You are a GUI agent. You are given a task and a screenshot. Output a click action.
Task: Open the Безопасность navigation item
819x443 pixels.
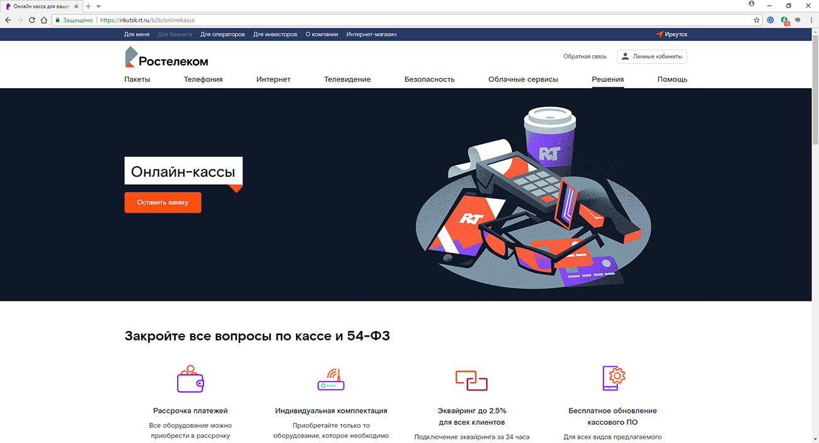[x=430, y=79]
